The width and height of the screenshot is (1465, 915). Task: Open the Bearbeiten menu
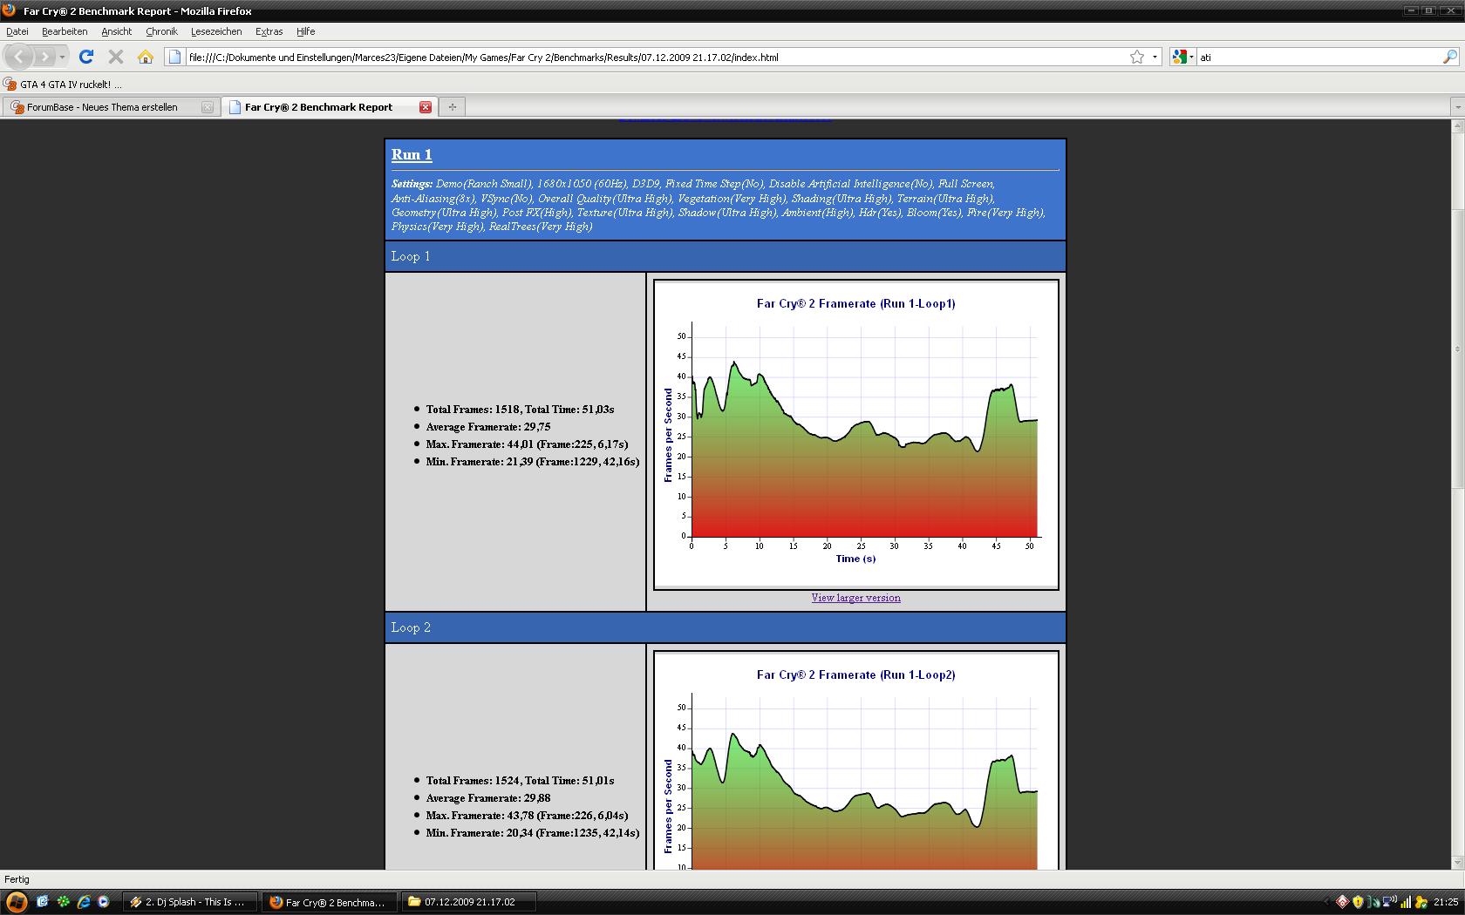pyautogui.click(x=65, y=31)
